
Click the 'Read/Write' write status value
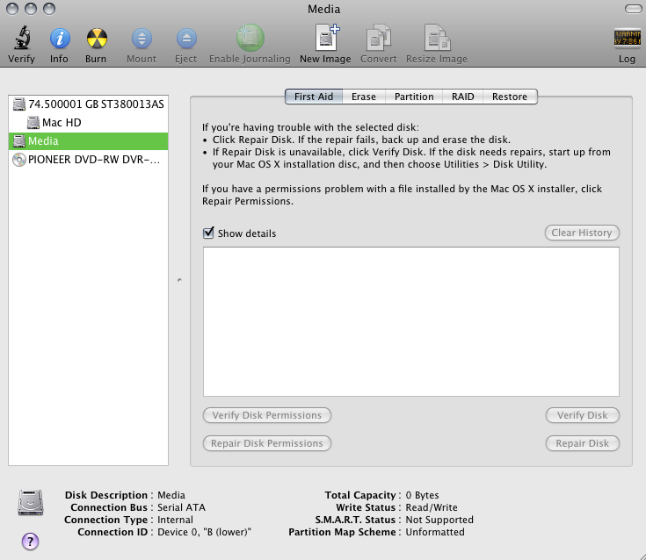(x=432, y=507)
